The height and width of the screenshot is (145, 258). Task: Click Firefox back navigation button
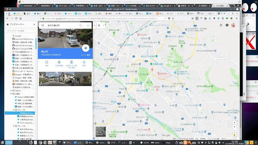pos(7,19)
